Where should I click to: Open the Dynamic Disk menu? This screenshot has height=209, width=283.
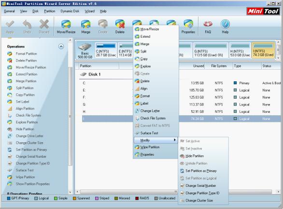tap(70, 11)
